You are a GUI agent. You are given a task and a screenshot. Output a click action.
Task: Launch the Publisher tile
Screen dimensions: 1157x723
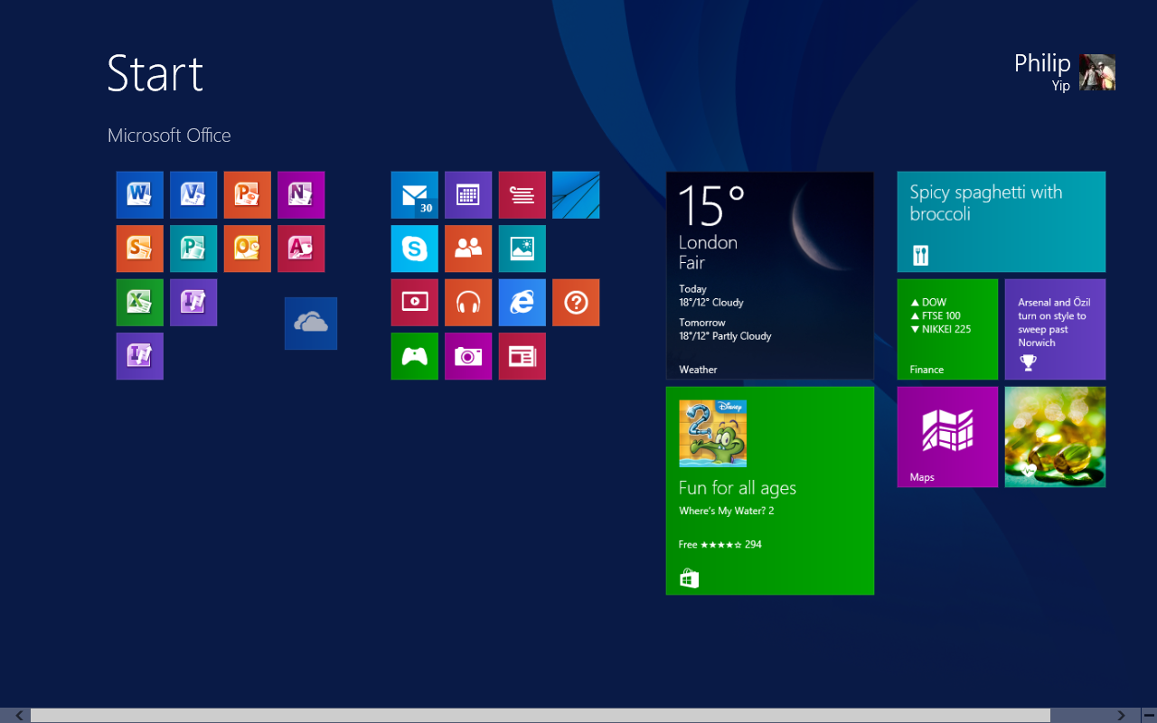pos(193,249)
